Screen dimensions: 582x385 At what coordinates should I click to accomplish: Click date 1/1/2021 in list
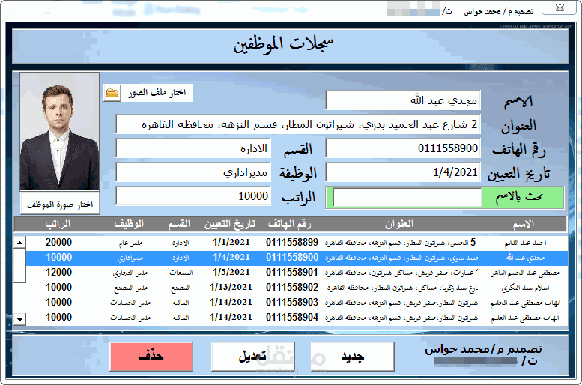231,243
